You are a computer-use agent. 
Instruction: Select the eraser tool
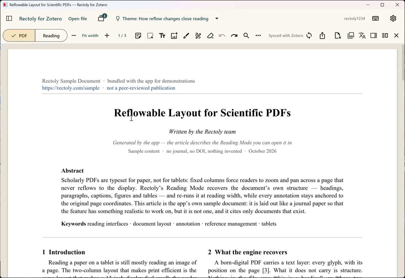click(210, 36)
